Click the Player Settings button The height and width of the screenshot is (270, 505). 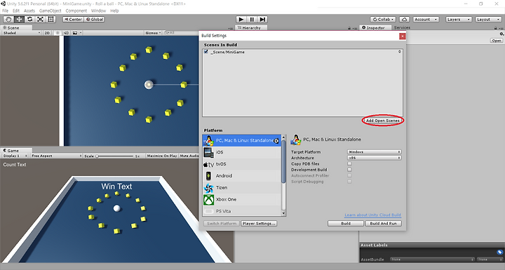259,223
